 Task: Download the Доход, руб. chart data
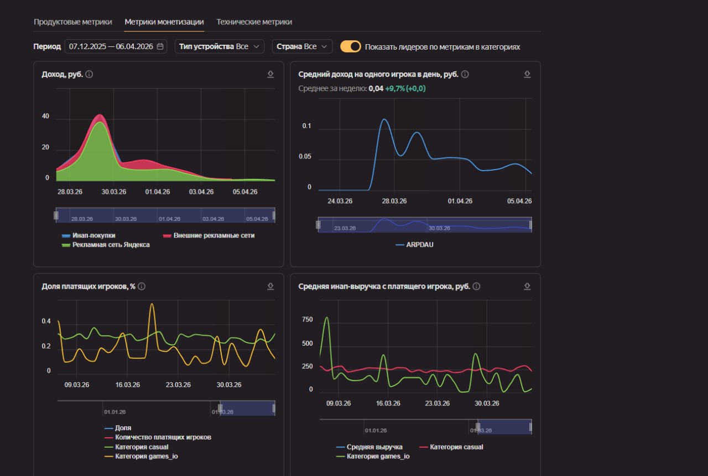270,74
